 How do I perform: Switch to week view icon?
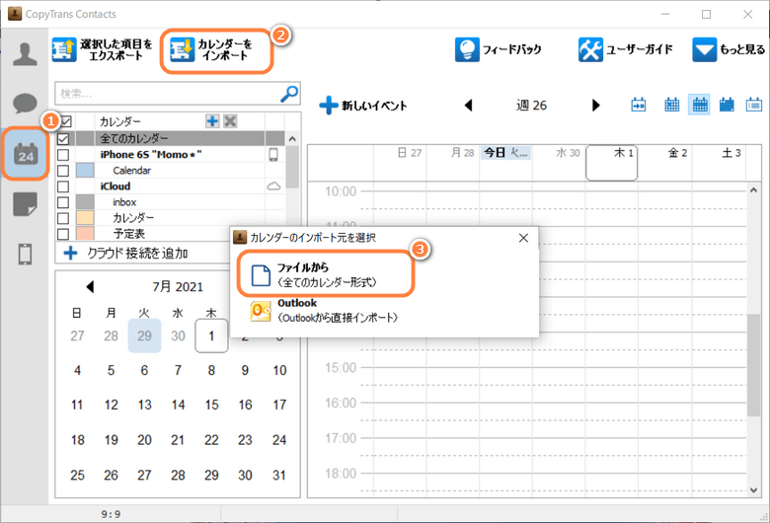click(700, 105)
